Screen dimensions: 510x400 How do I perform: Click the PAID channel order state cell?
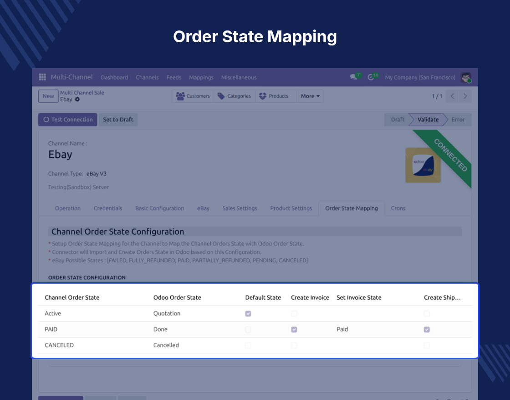coord(51,329)
